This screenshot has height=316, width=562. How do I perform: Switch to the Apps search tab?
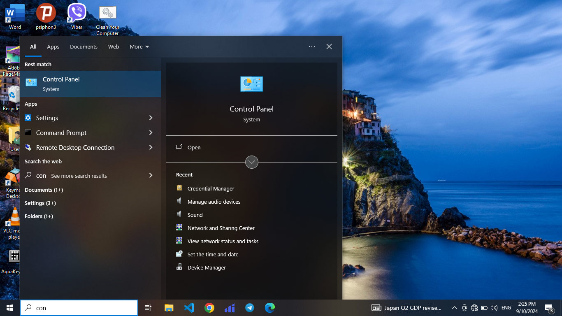(53, 46)
